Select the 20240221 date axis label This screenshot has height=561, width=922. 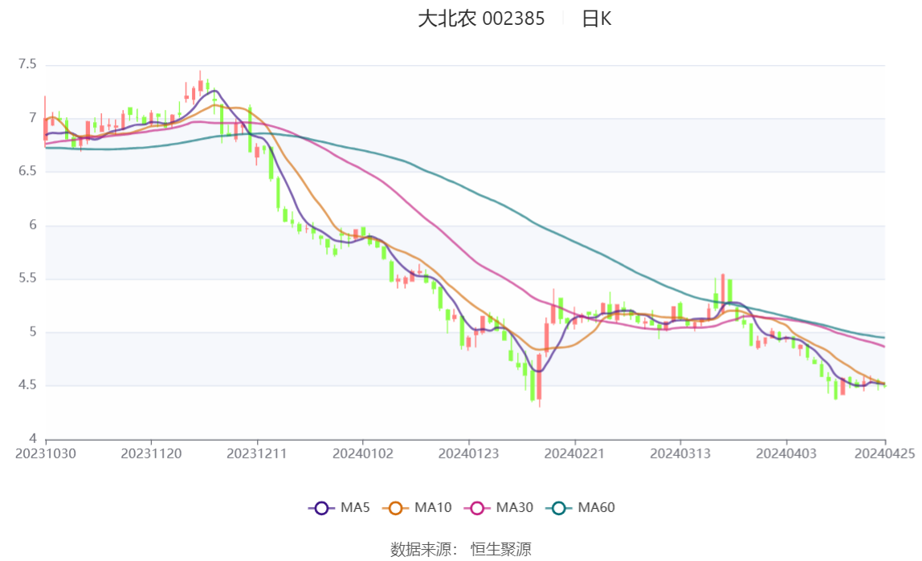(x=574, y=454)
